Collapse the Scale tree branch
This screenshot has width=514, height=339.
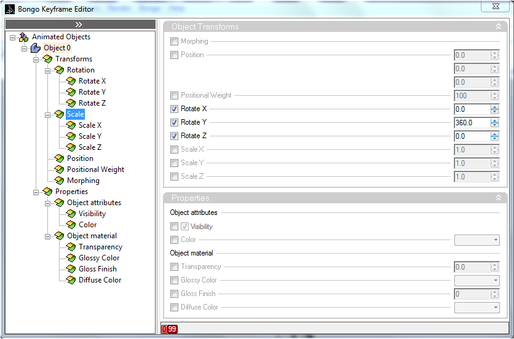47,115
